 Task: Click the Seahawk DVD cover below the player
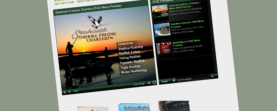pyautogui.click(x=93, y=109)
